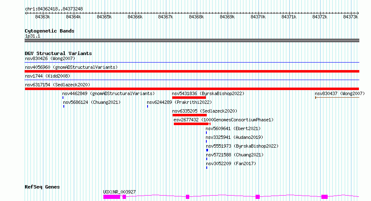Click the 84367k ruler tick label
The image size is (371, 201).
click(x=165, y=17)
